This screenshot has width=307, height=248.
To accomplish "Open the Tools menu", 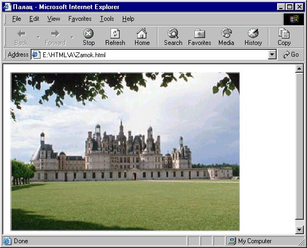I will tap(107, 19).
